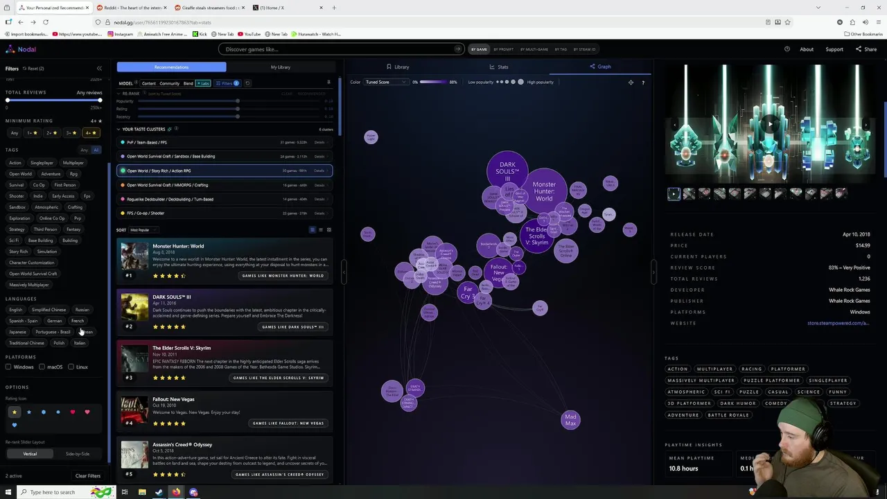Screen dimensions: 887x499
Task: Set tag match mode to All
Action: pos(96,150)
